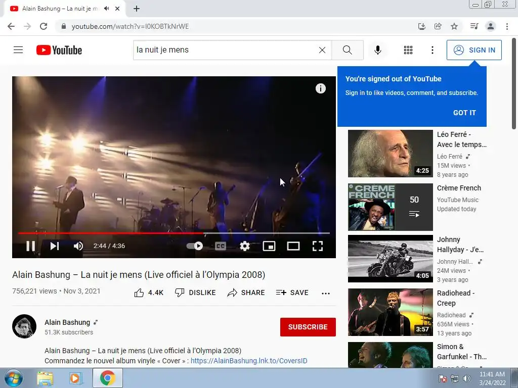Image resolution: width=518 pixels, height=388 pixels.
Task: Go back in browser history
Action: pos(11,26)
